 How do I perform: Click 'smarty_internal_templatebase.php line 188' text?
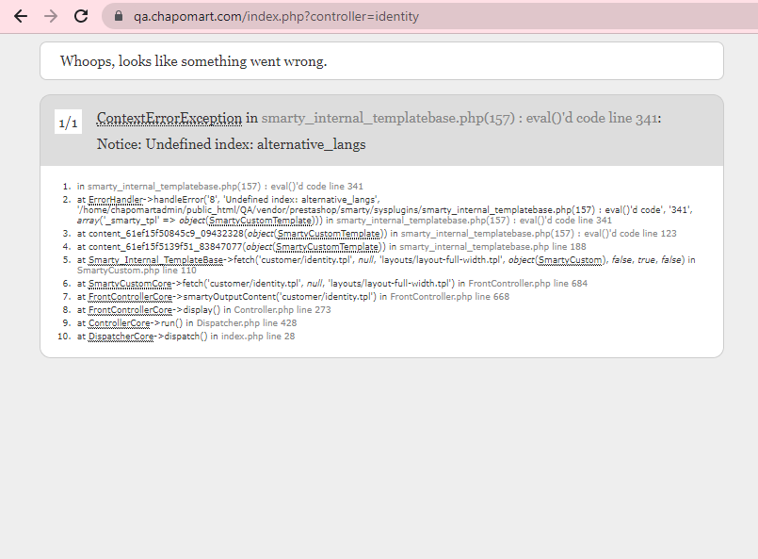pyautogui.click(x=492, y=247)
